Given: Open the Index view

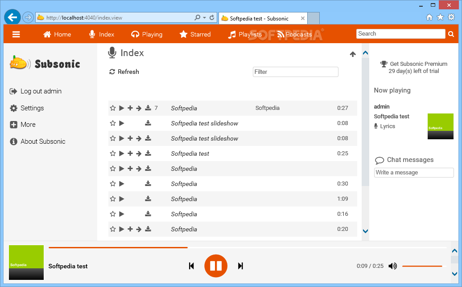Looking at the screenshot, I should tap(101, 34).
